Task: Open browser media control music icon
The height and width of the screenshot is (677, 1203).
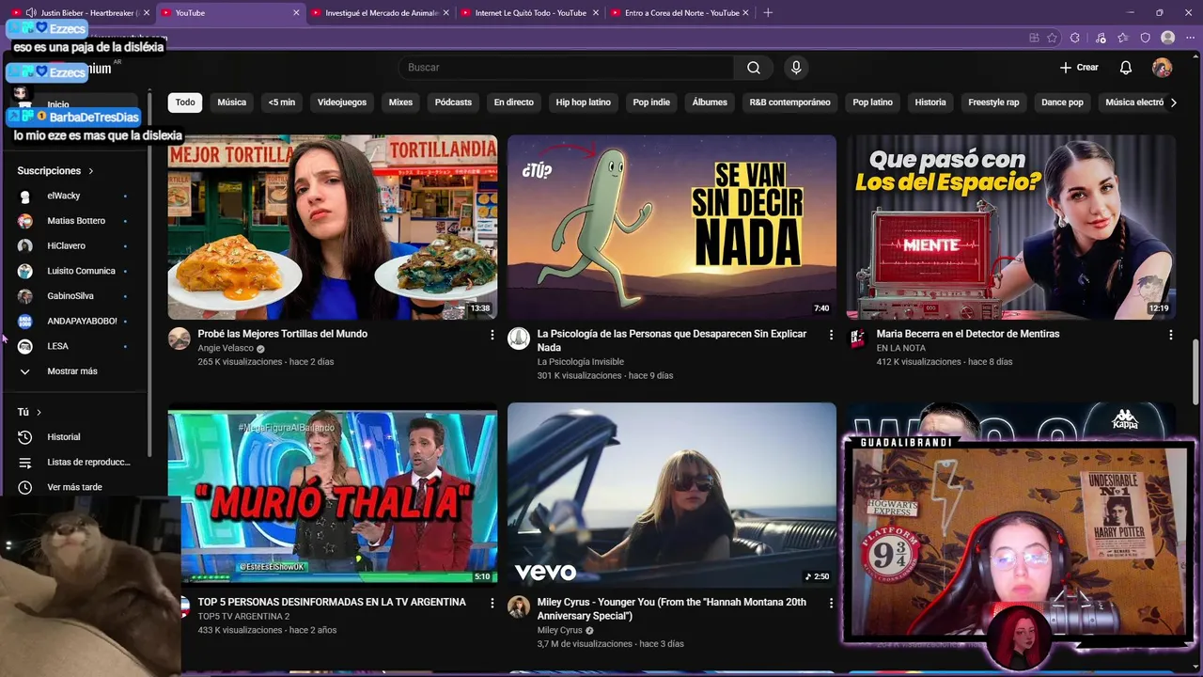Action: [x=1100, y=38]
